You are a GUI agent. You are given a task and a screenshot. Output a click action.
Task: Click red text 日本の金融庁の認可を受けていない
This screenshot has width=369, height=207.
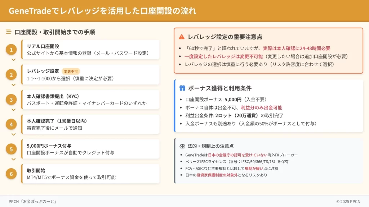[238, 155]
